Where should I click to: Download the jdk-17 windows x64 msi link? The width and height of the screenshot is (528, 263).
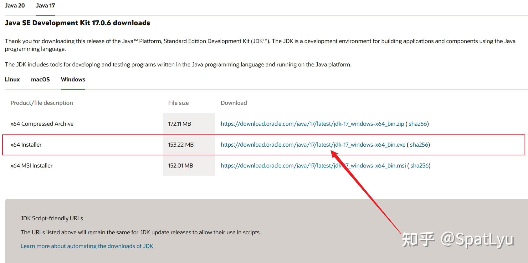pos(313,166)
